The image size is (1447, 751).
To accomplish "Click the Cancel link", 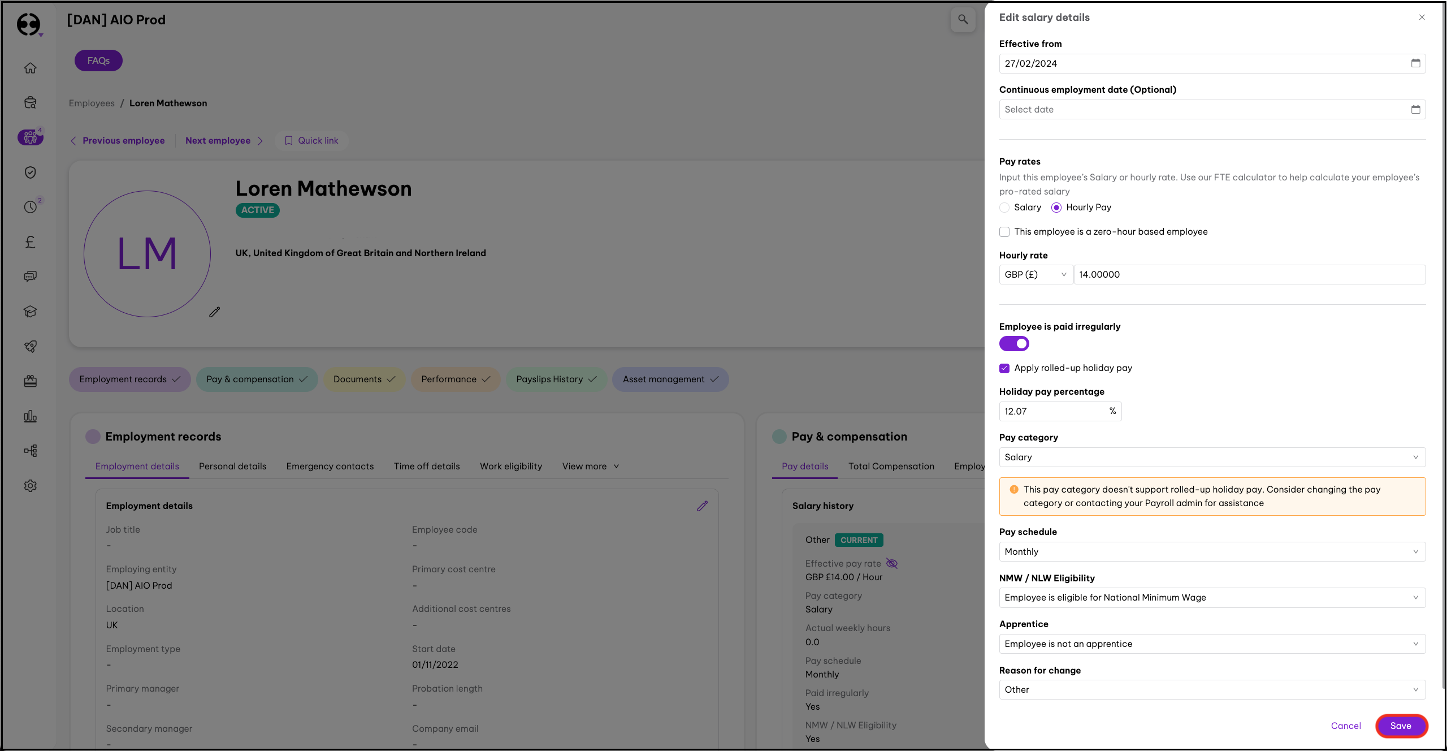I will pos(1346,726).
